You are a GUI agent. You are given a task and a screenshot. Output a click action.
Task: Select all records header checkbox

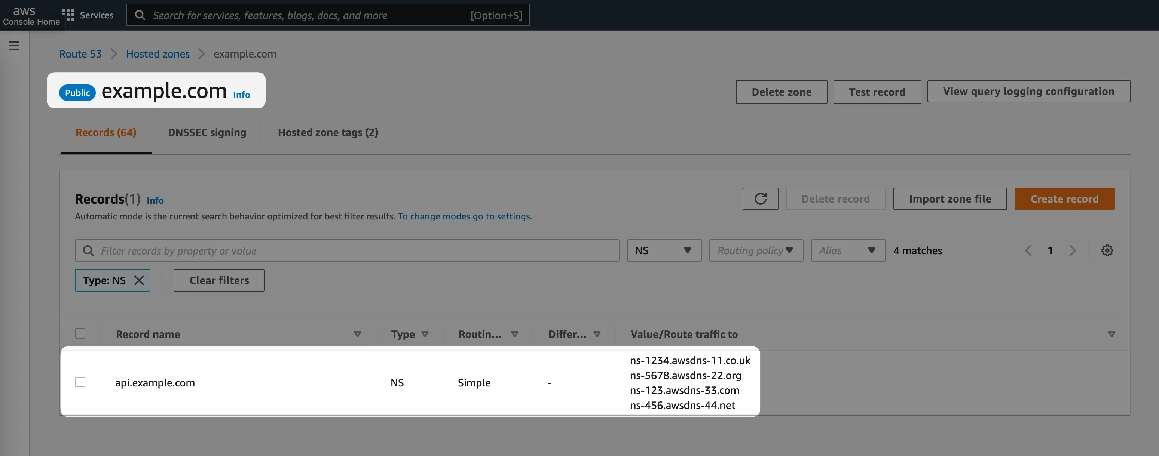[x=80, y=334]
